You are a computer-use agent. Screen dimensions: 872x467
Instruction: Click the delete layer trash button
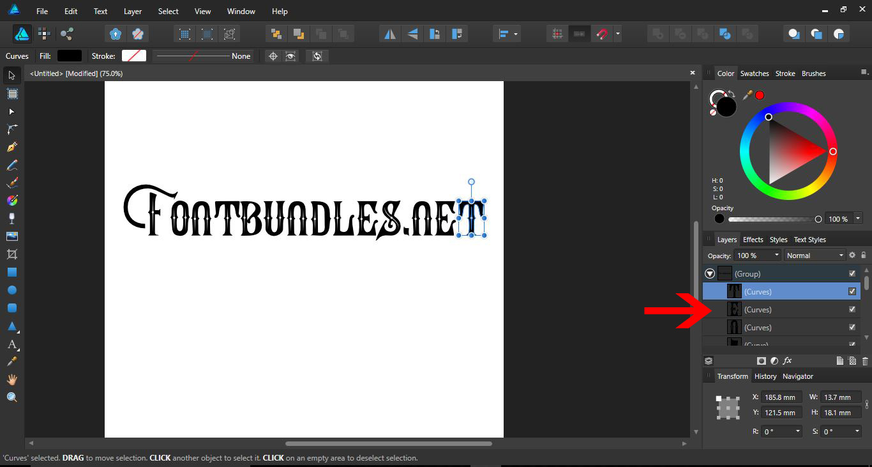click(865, 361)
